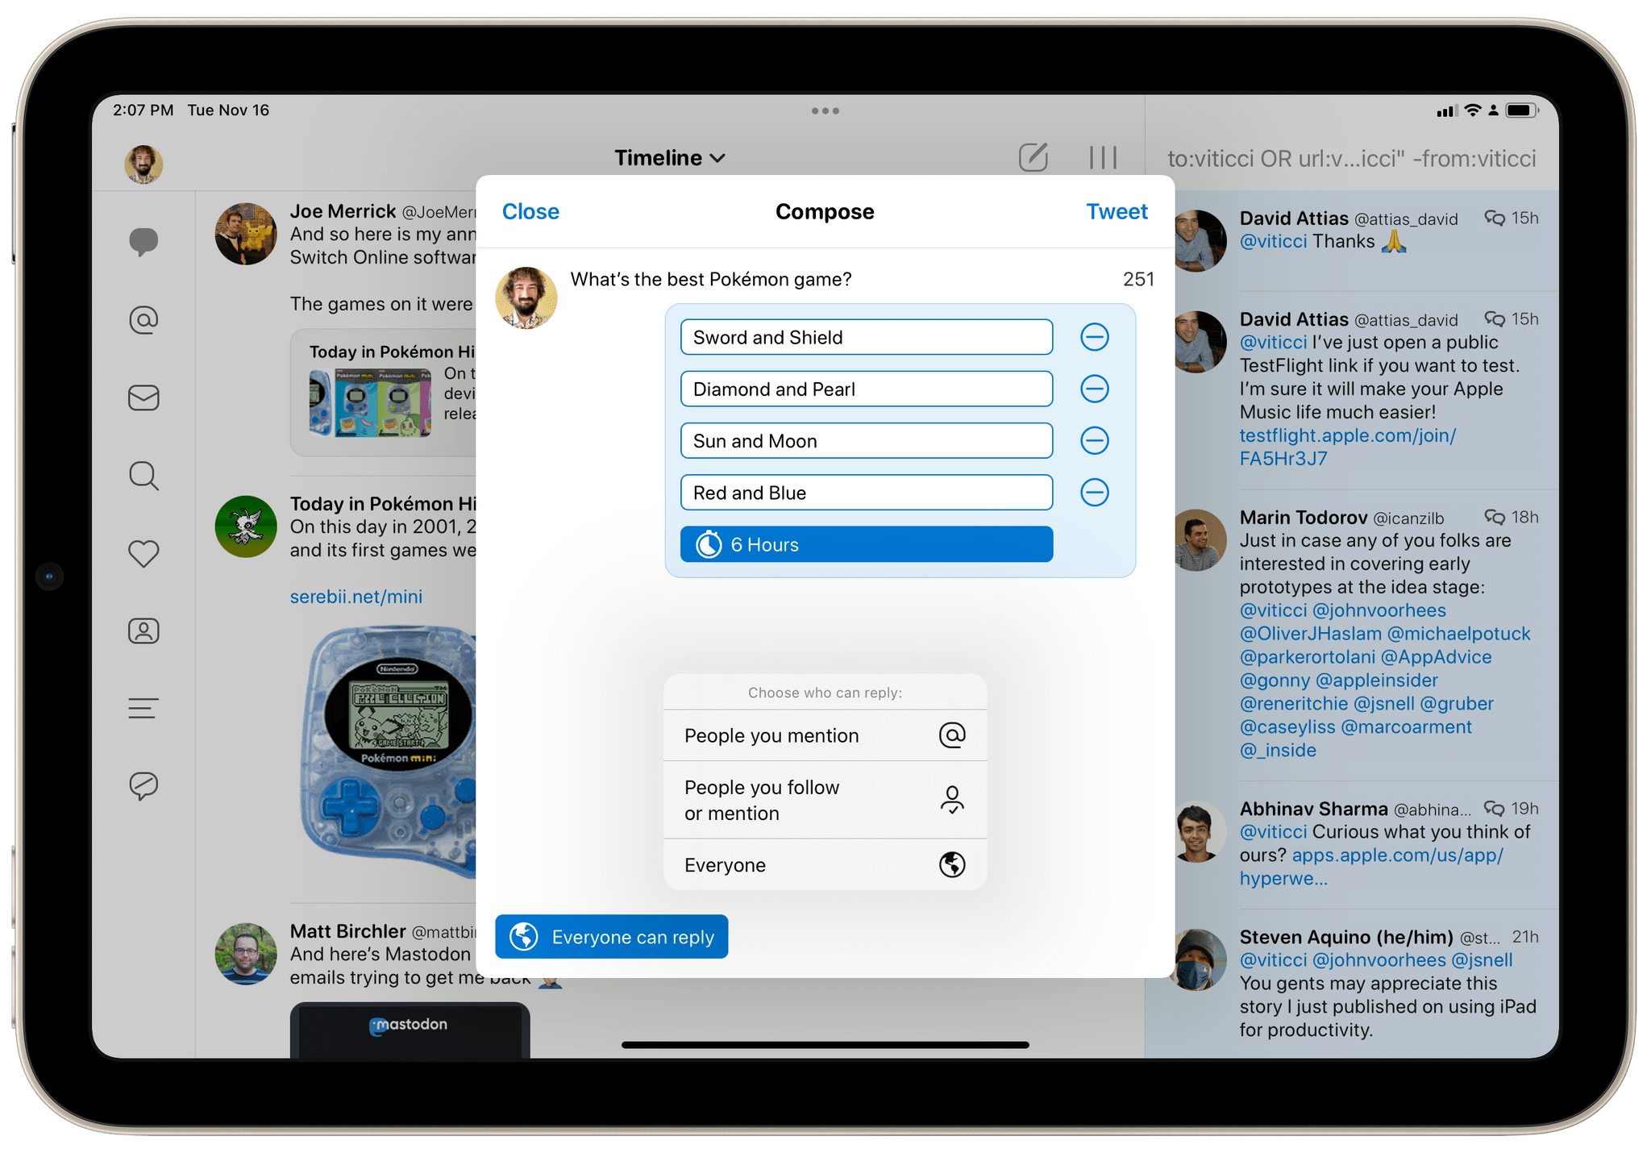Viewport: 1651px width, 1153px height.
Task: Select 'People you follow or mention' option
Action: point(823,801)
